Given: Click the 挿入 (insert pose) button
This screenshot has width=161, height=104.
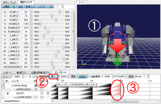Looking at the screenshot, I should (x=53, y=76).
